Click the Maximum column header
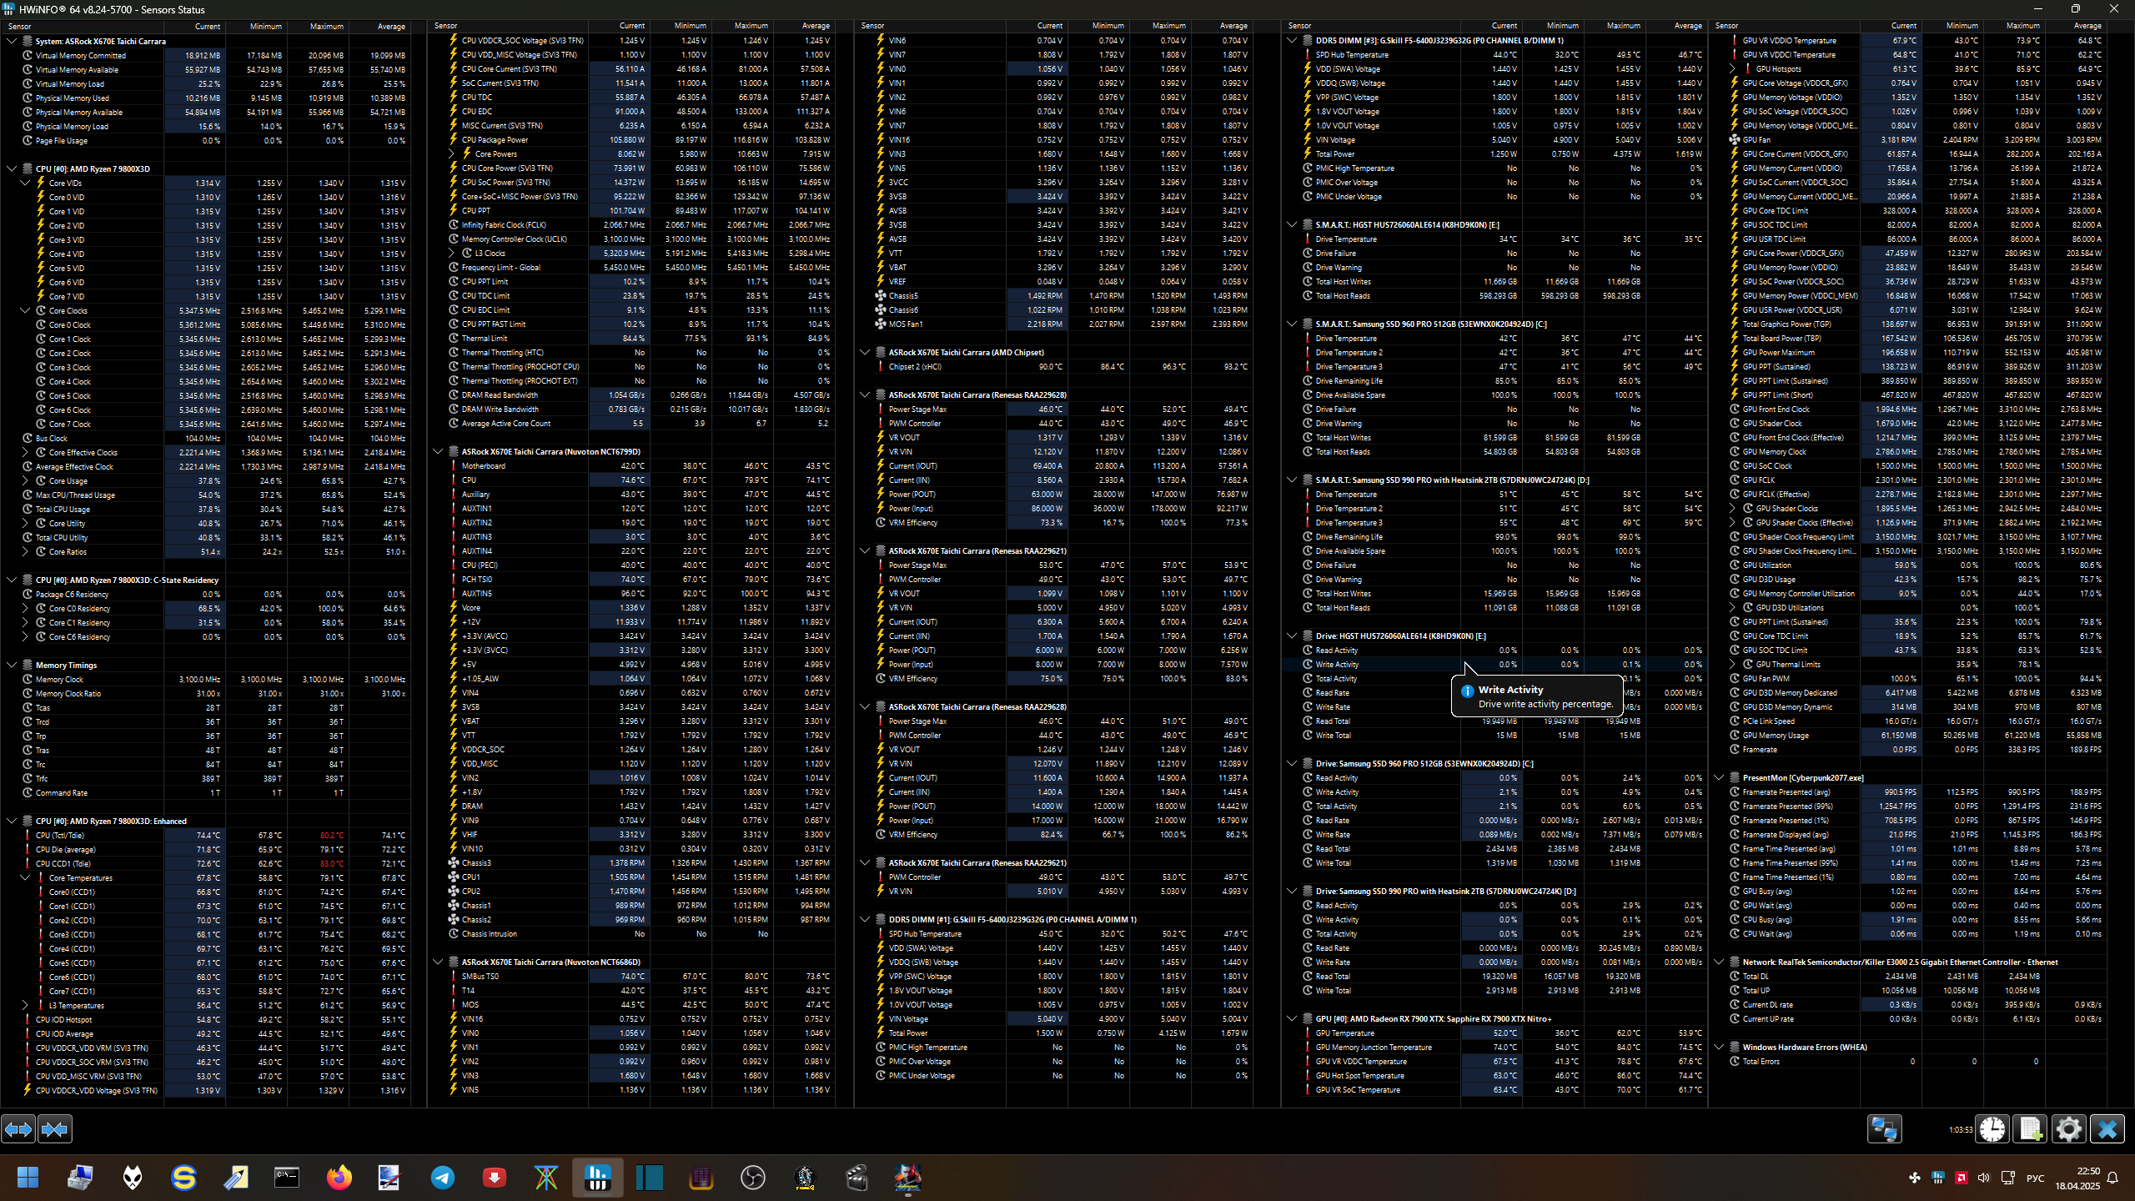Viewport: 2135px width, 1201px height. pos(326,26)
